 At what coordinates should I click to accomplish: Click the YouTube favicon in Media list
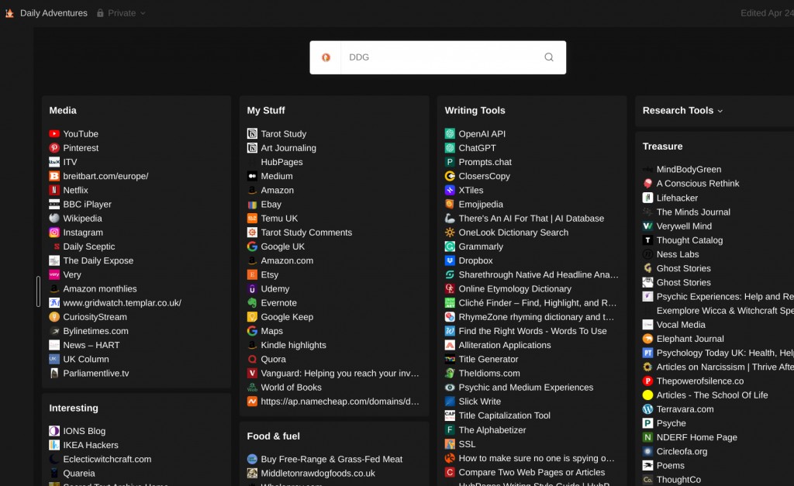point(54,133)
